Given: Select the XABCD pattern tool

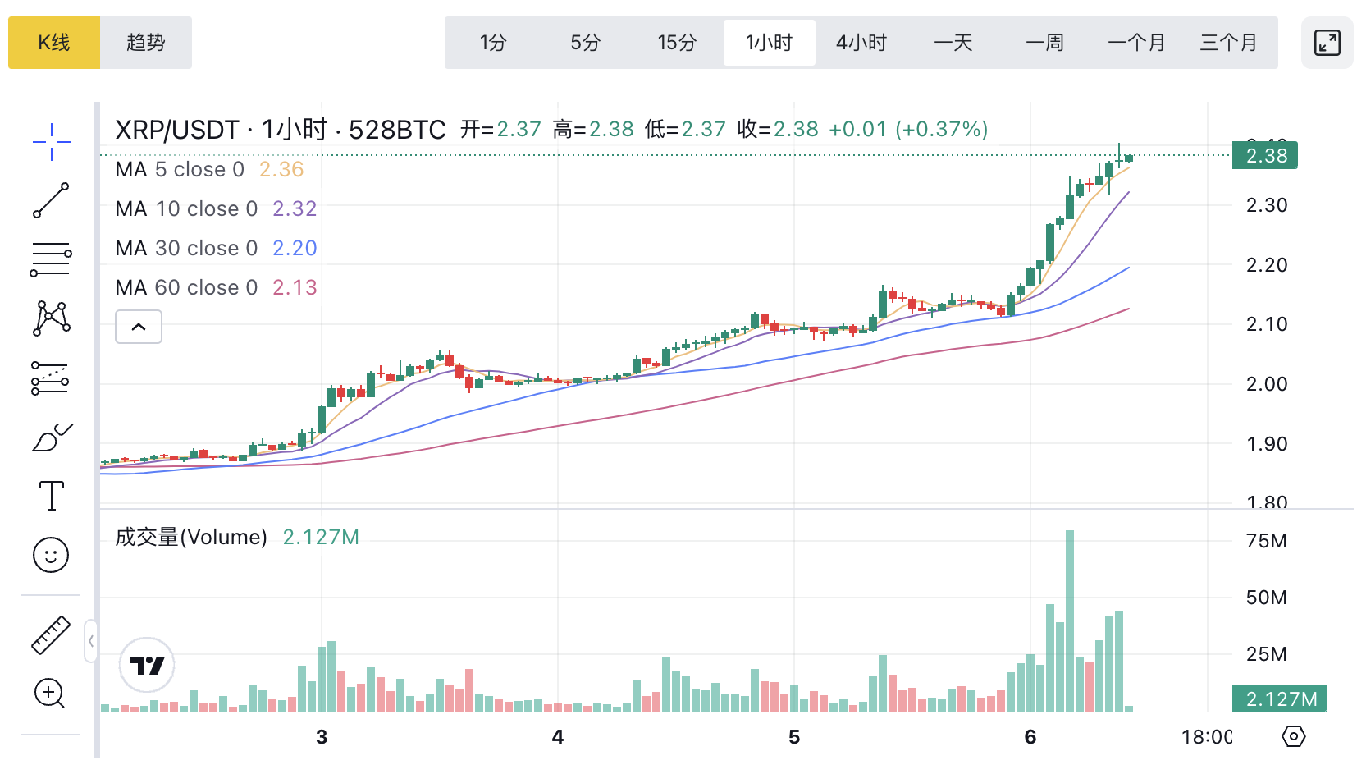Looking at the screenshot, I should point(51,318).
